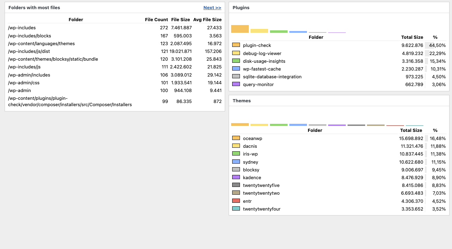Click the blue sydney bar segment in Themes chart
The height and width of the screenshot is (249, 452).
(x=298, y=124)
